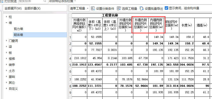Click cell value 45.954

97,58
